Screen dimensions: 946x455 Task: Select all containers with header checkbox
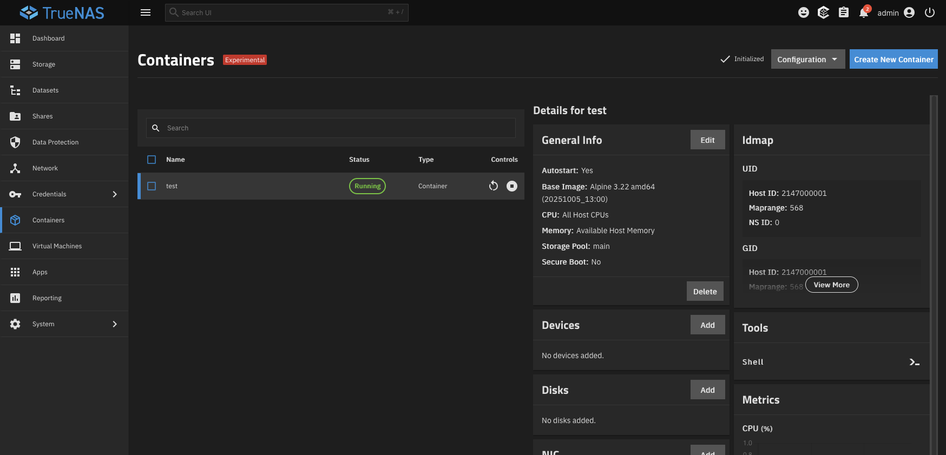pos(152,160)
